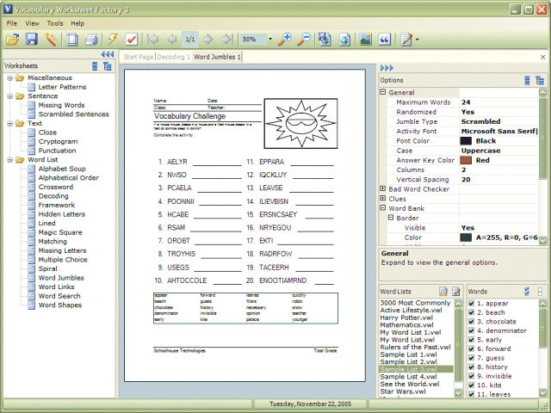The width and height of the screenshot is (551, 413).
Task: Switch to the Start Page tab
Action: coord(138,57)
